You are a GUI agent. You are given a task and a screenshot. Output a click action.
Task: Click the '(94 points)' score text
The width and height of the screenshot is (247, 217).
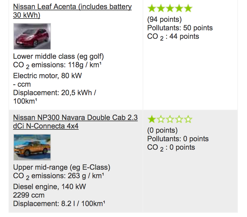[164, 19]
